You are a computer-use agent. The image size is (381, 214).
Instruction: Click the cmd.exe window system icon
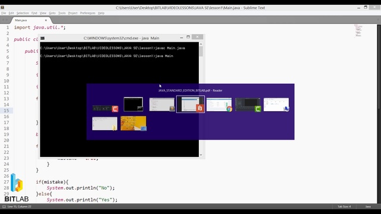42,38
